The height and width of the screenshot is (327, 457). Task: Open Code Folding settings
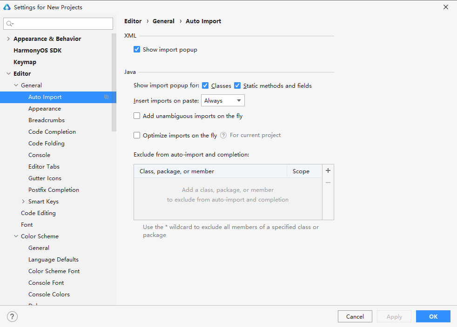47,144
